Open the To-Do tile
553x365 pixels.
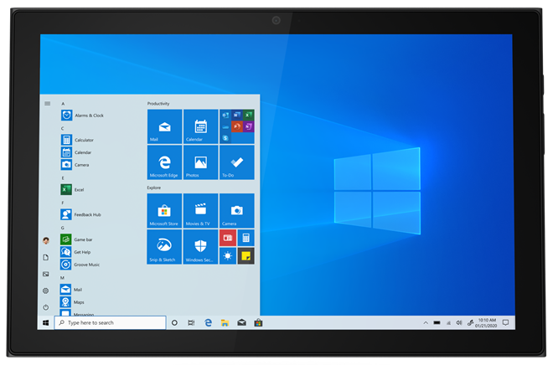coord(236,162)
